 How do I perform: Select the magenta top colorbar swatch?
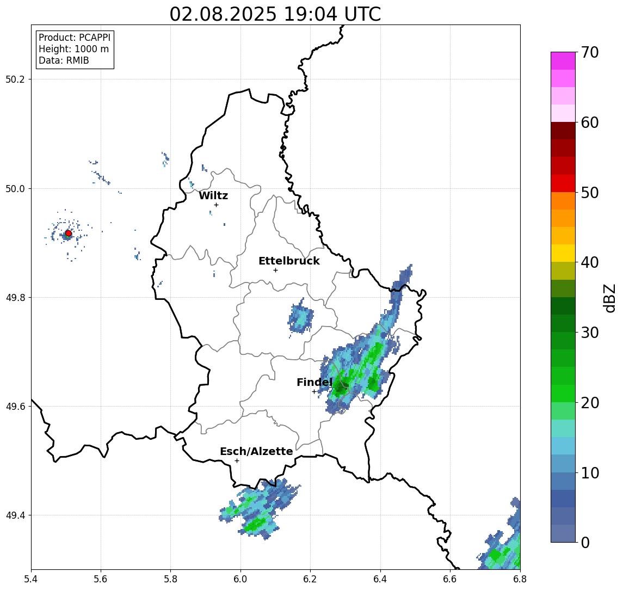(563, 61)
